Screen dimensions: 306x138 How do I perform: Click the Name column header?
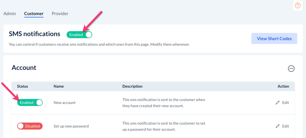pos(59,86)
